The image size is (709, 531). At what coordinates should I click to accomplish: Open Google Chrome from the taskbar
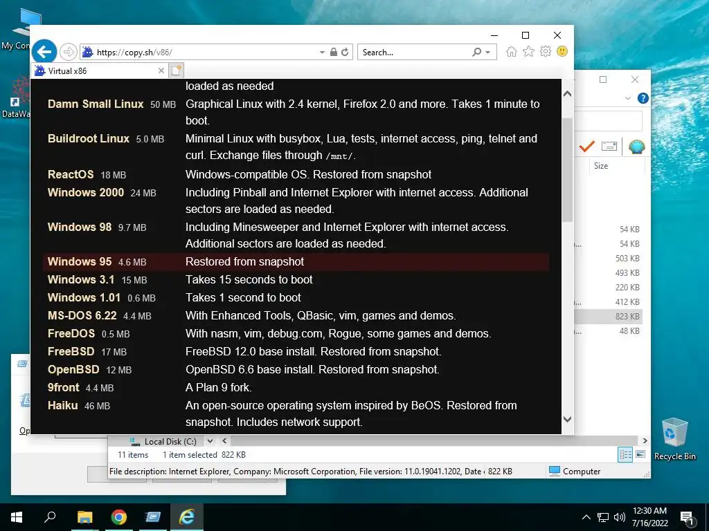click(x=119, y=517)
